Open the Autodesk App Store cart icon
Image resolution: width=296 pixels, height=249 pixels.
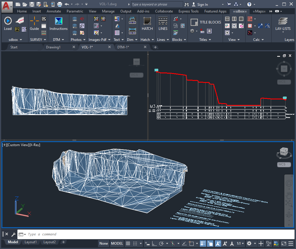[x=229, y=4]
